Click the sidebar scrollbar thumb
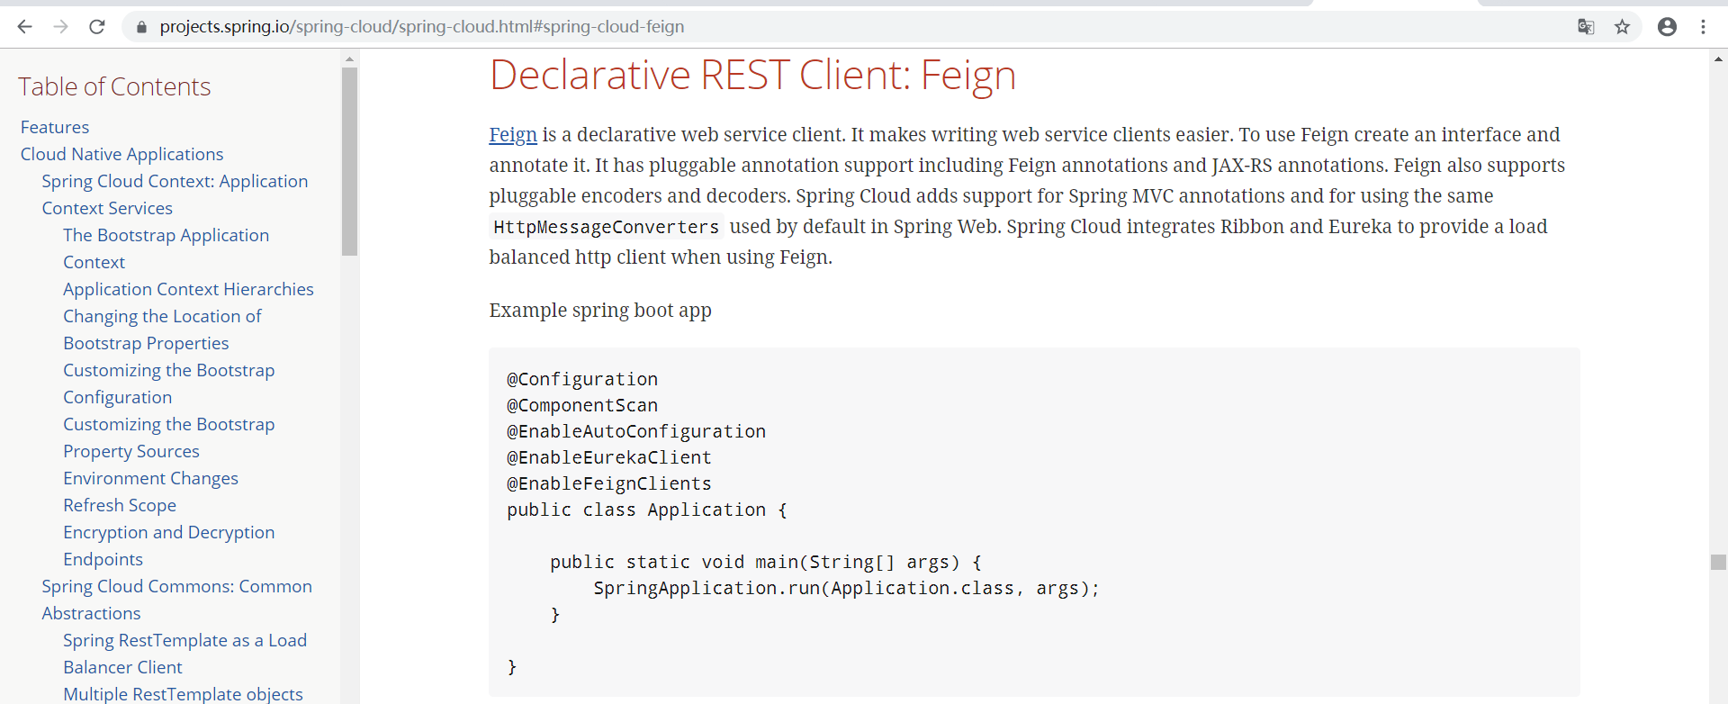1728x704 pixels. [x=349, y=162]
